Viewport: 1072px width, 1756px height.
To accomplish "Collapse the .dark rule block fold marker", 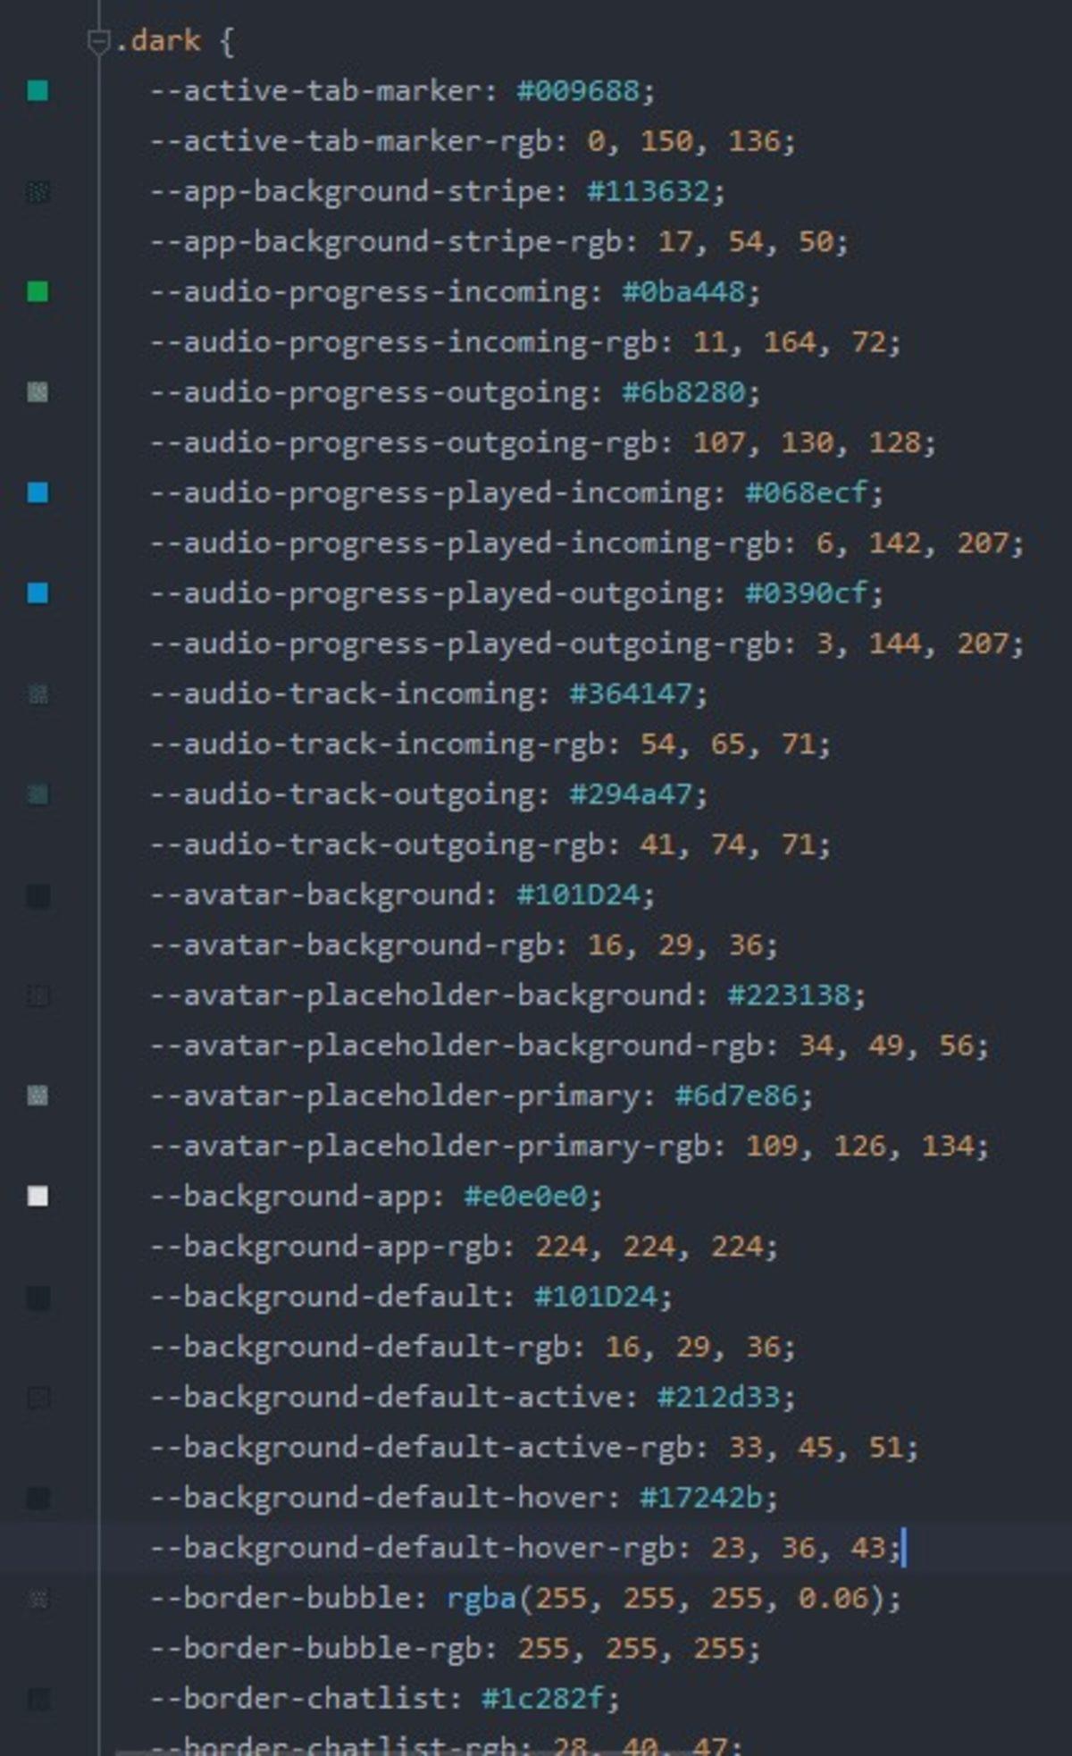I will click(98, 41).
